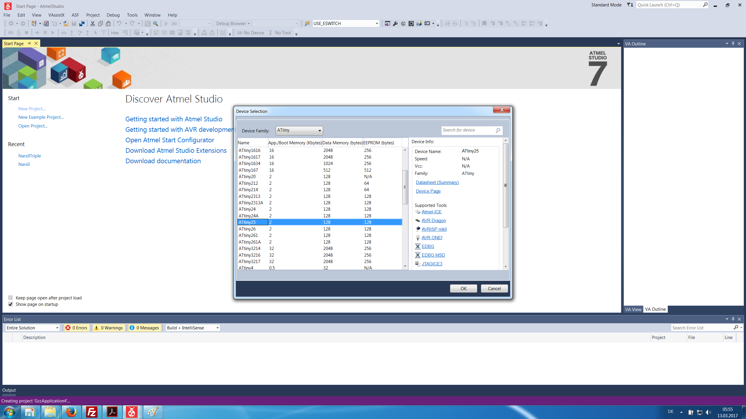Open the Build + IntelliSense dropdown

point(193,328)
